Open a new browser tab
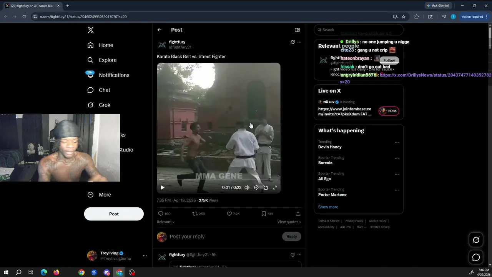The width and height of the screenshot is (492, 277). (x=67, y=6)
